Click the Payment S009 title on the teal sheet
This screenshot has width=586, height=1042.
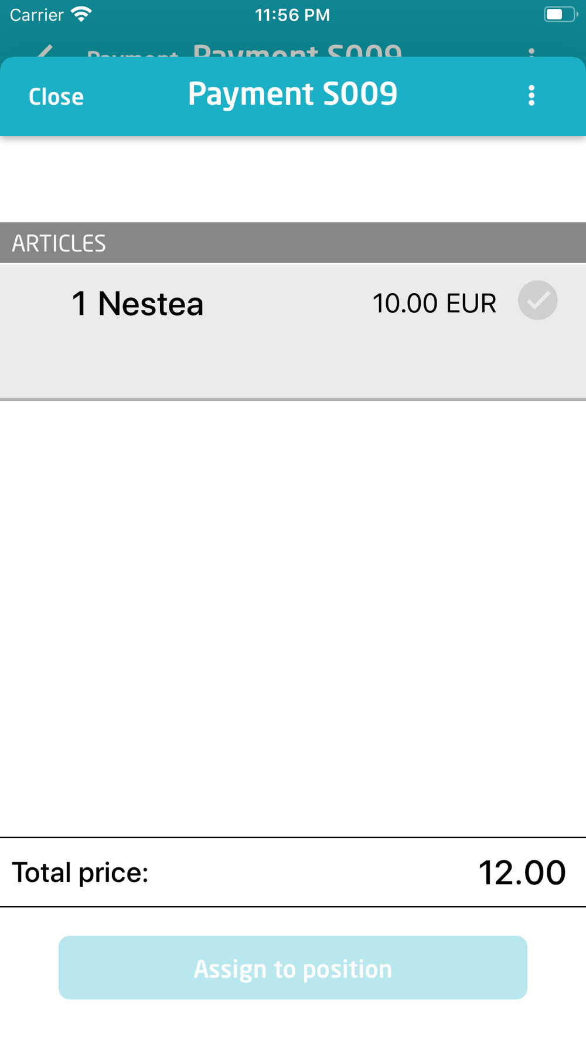(292, 94)
